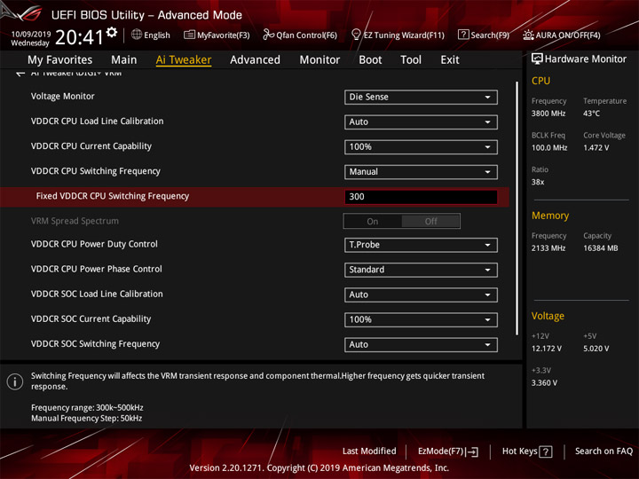Image resolution: width=639 pixels, height=479 pixels.
Task: Turn VRM Spread Spectrum Off
Action: (430, 221)
